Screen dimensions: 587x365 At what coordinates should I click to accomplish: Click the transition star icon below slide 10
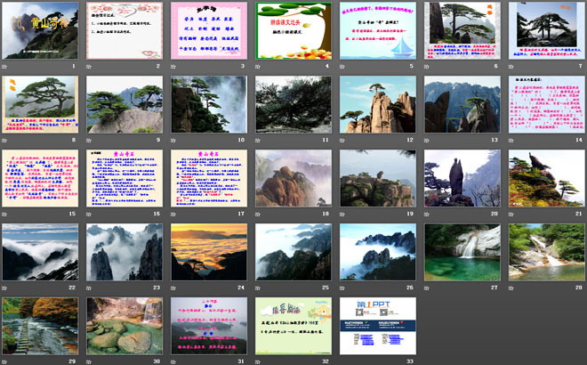click(x=175, y=140)
